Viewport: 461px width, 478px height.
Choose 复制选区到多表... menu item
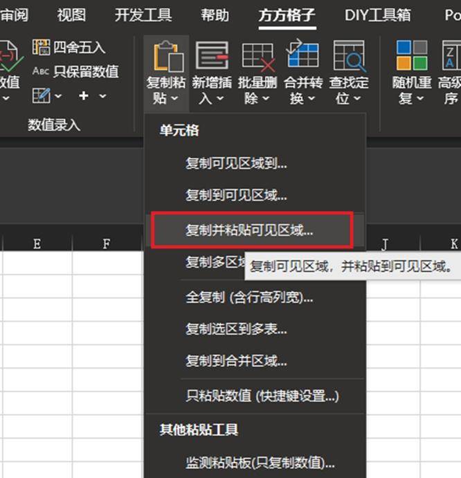pyautogui.click(x=255, y=329)
